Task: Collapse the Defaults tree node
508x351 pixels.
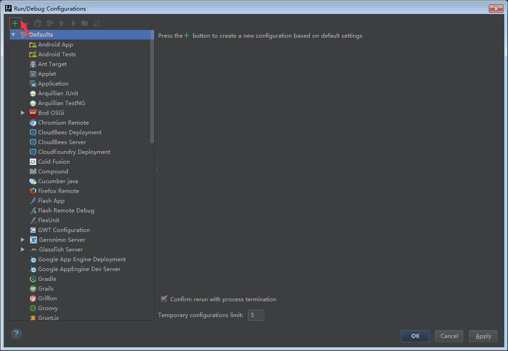Action: [x=13, y=35]
